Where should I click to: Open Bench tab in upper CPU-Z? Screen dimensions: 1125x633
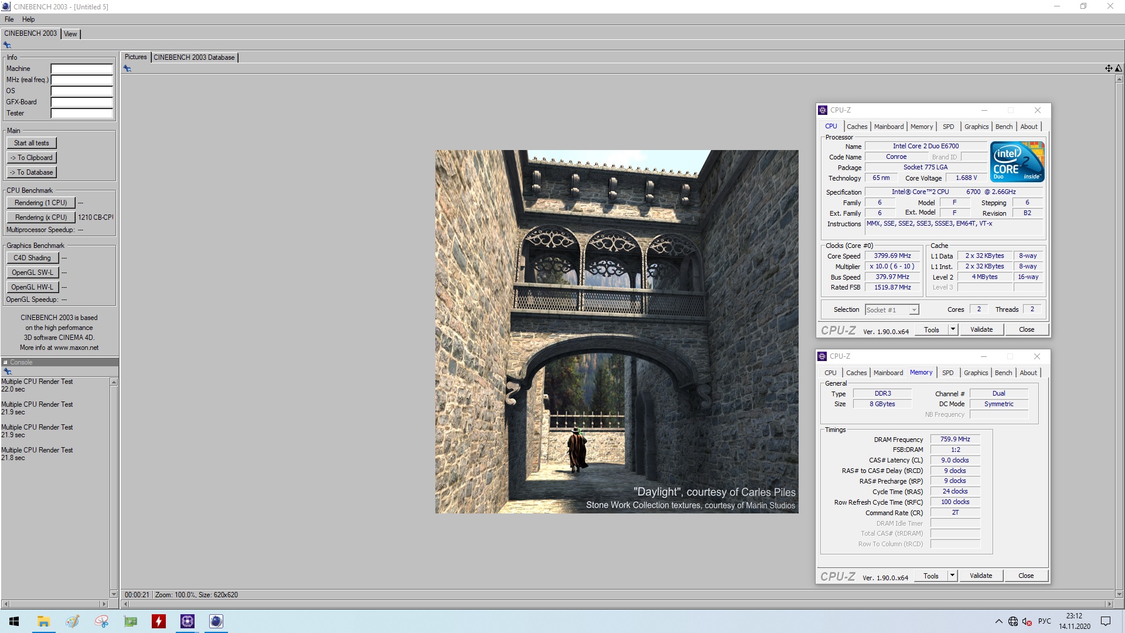1004,127
